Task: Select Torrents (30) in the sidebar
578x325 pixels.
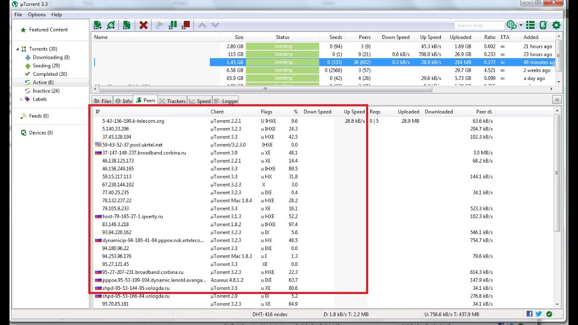Action: (x=43, y=49)
